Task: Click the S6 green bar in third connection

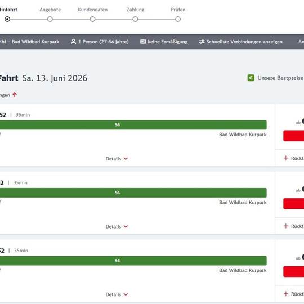Action: (133, 261)
